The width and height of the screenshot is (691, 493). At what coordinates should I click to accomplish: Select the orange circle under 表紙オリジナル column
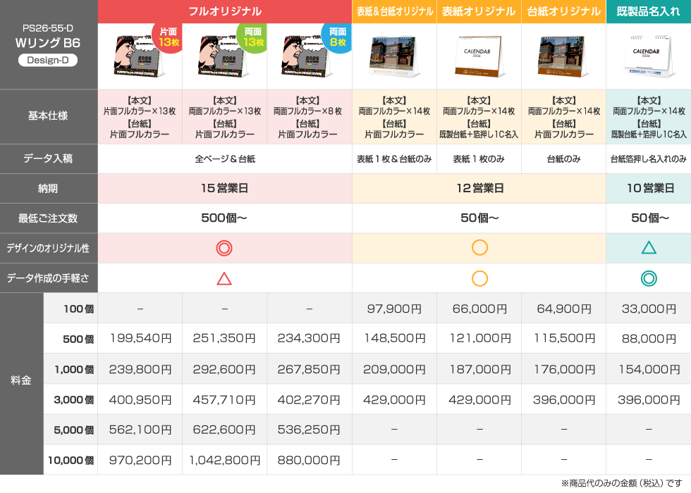(479, 248)
